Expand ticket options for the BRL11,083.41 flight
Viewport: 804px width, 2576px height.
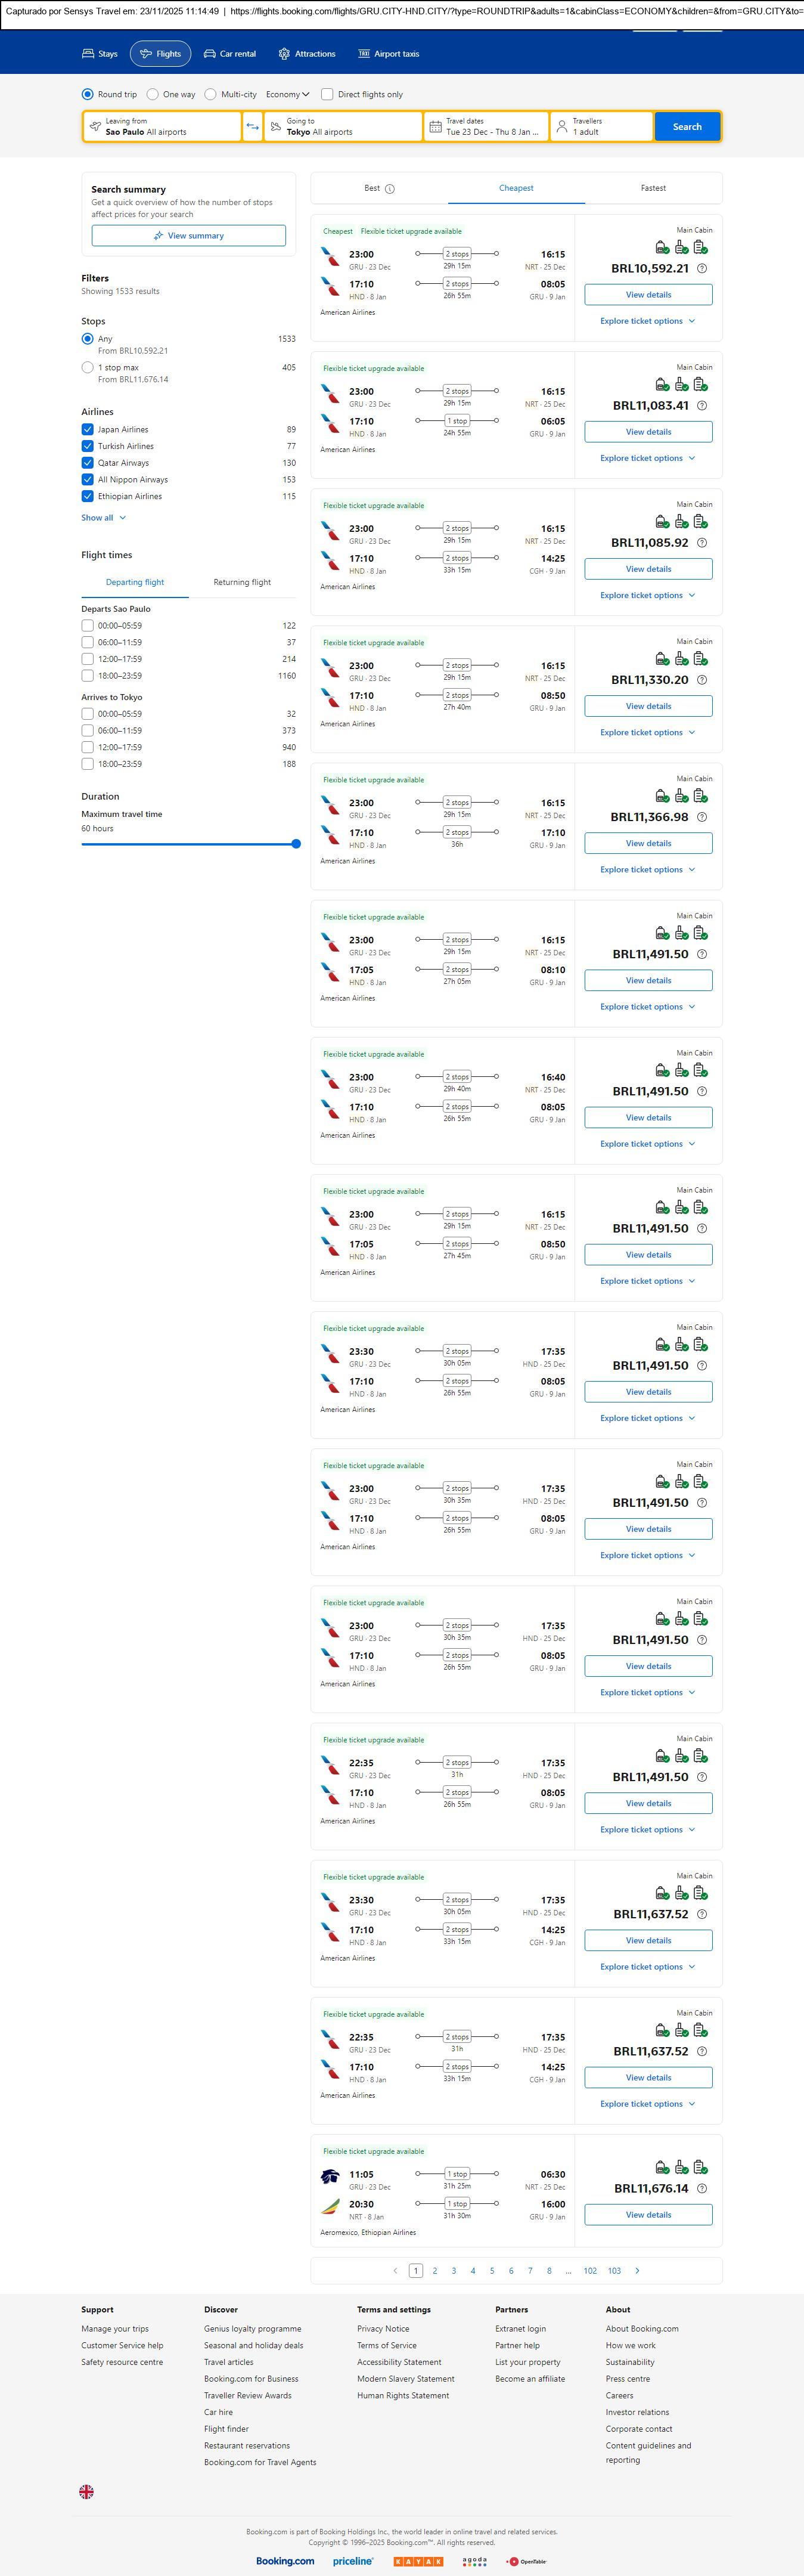tap(647, 458)
